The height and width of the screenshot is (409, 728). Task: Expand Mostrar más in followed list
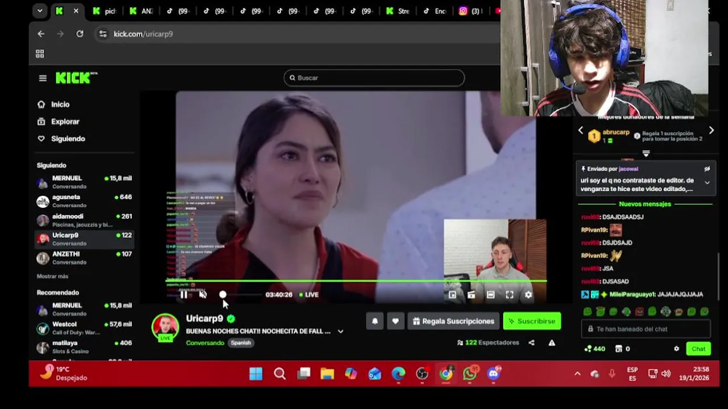point(52,276)
